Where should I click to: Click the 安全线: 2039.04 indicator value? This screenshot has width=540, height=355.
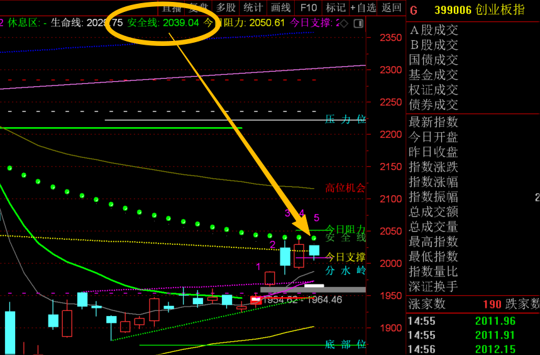163,23
